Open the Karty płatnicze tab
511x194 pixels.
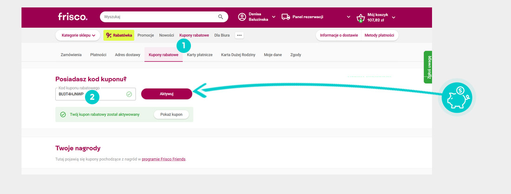[x=200, y=55]
